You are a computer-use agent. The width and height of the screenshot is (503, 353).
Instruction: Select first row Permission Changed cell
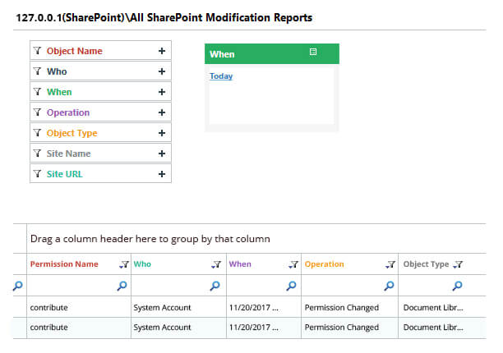(x=349, y=307)
